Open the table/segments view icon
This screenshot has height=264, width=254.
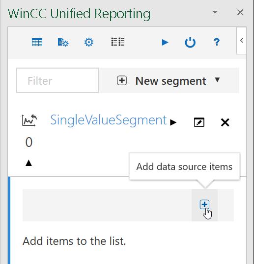(37, 42)
